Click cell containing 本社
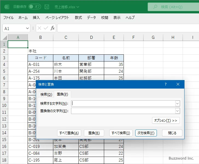The width and height of the screenshot is (199, 164). 40,51
